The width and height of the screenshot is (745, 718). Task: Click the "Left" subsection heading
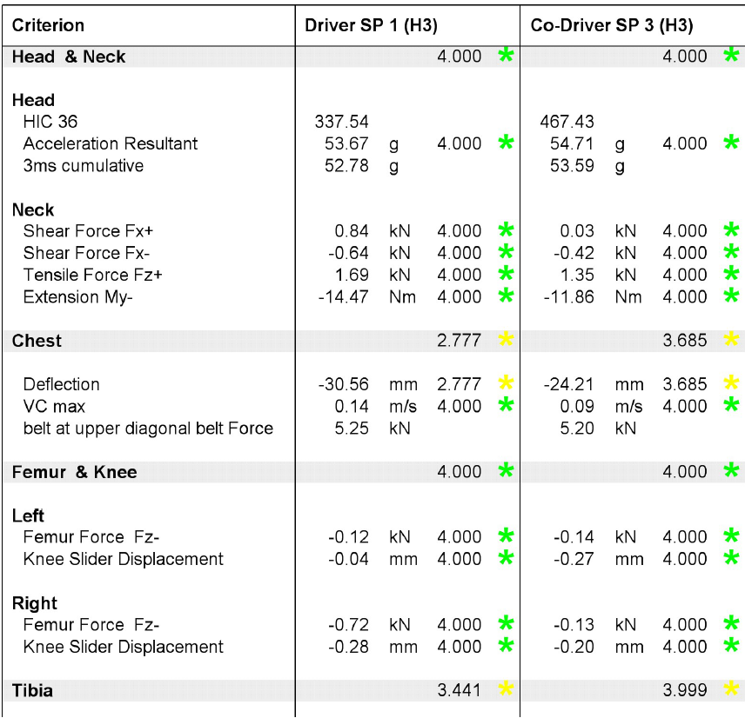(x=28, y=515)
